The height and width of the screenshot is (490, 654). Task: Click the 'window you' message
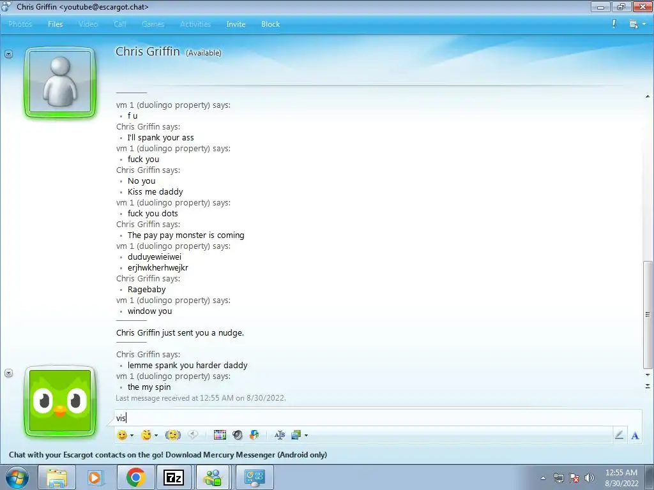click(149, 311)
